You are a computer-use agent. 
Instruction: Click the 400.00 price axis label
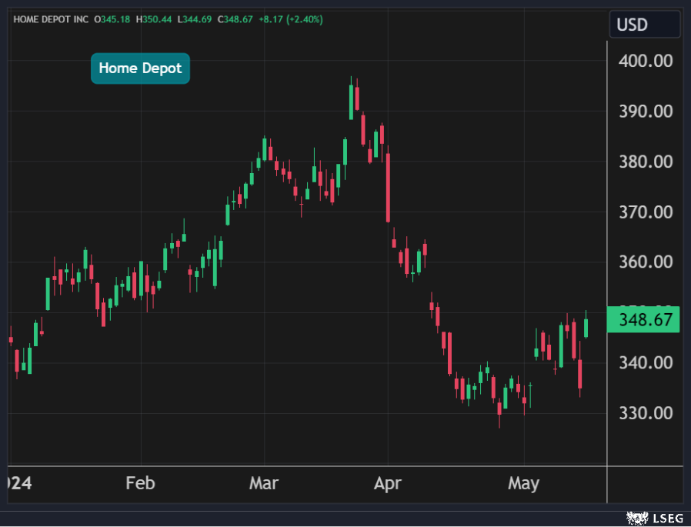tap(646, 61)
